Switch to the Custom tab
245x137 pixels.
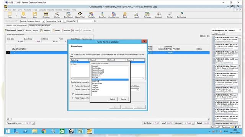click(x=66, y=30)
